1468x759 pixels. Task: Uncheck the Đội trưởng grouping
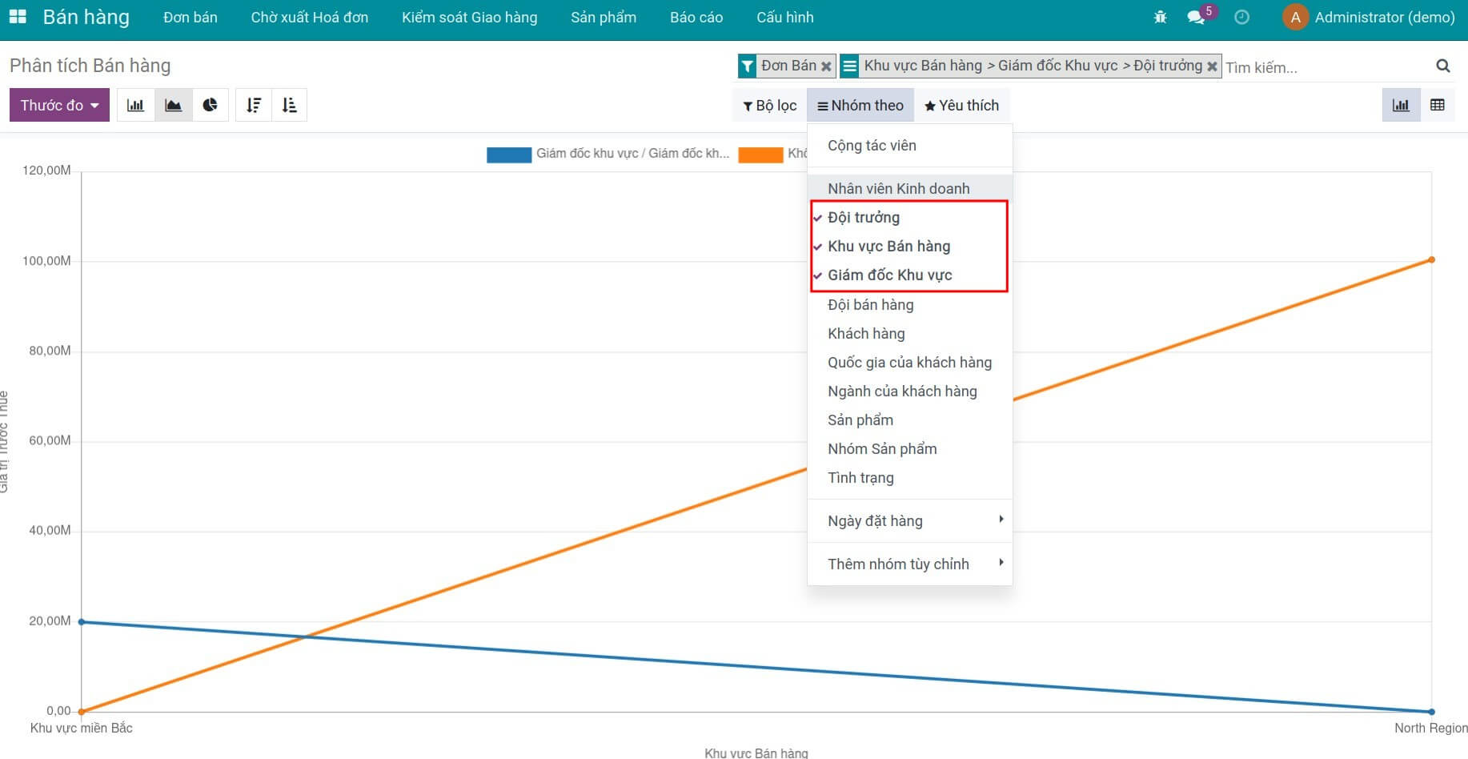[x=863, y=218]
